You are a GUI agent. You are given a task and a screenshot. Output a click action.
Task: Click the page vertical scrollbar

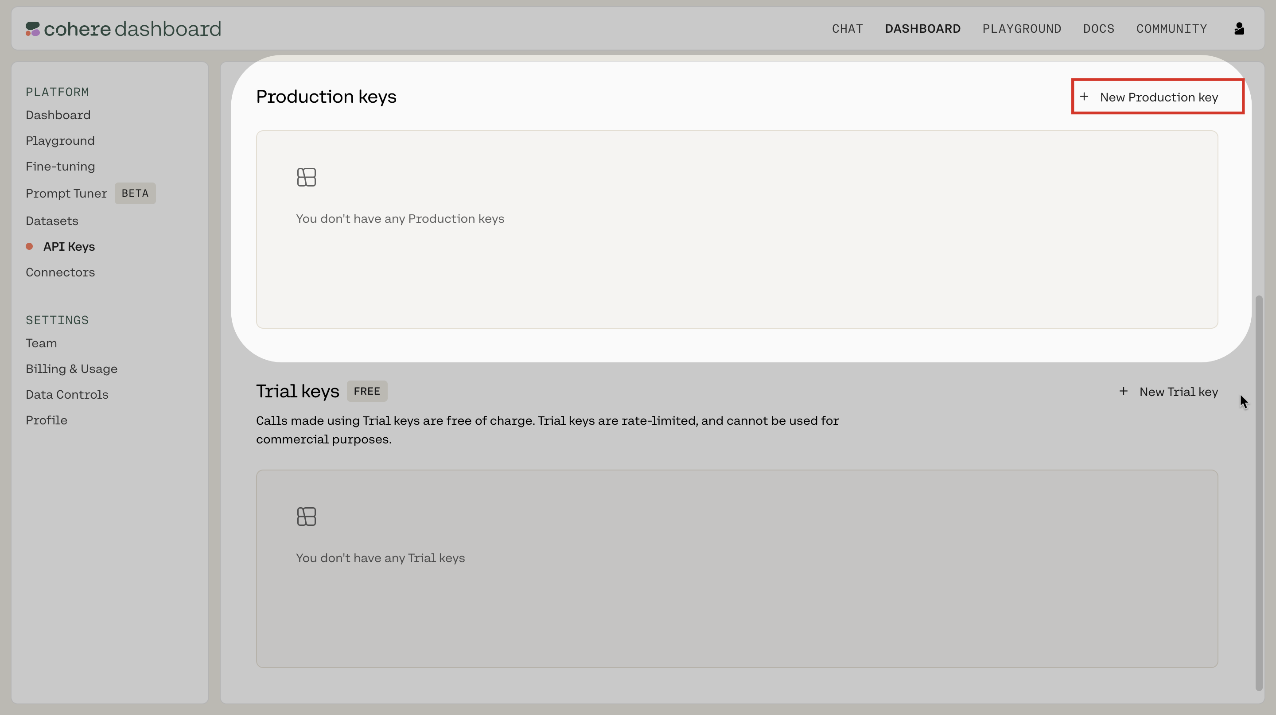pyautogui.click(x=1259, y=493)
